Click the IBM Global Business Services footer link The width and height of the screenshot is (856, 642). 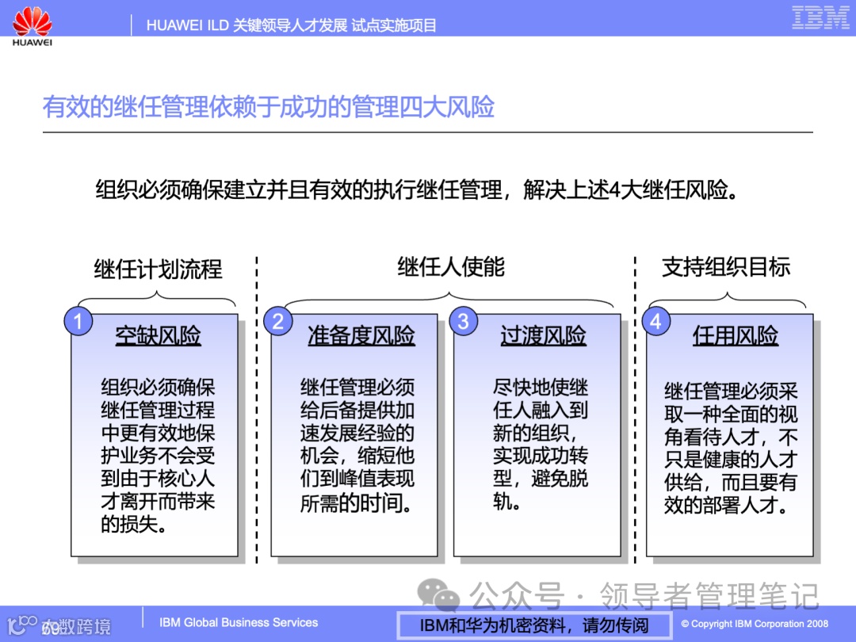tap(238, 623)
